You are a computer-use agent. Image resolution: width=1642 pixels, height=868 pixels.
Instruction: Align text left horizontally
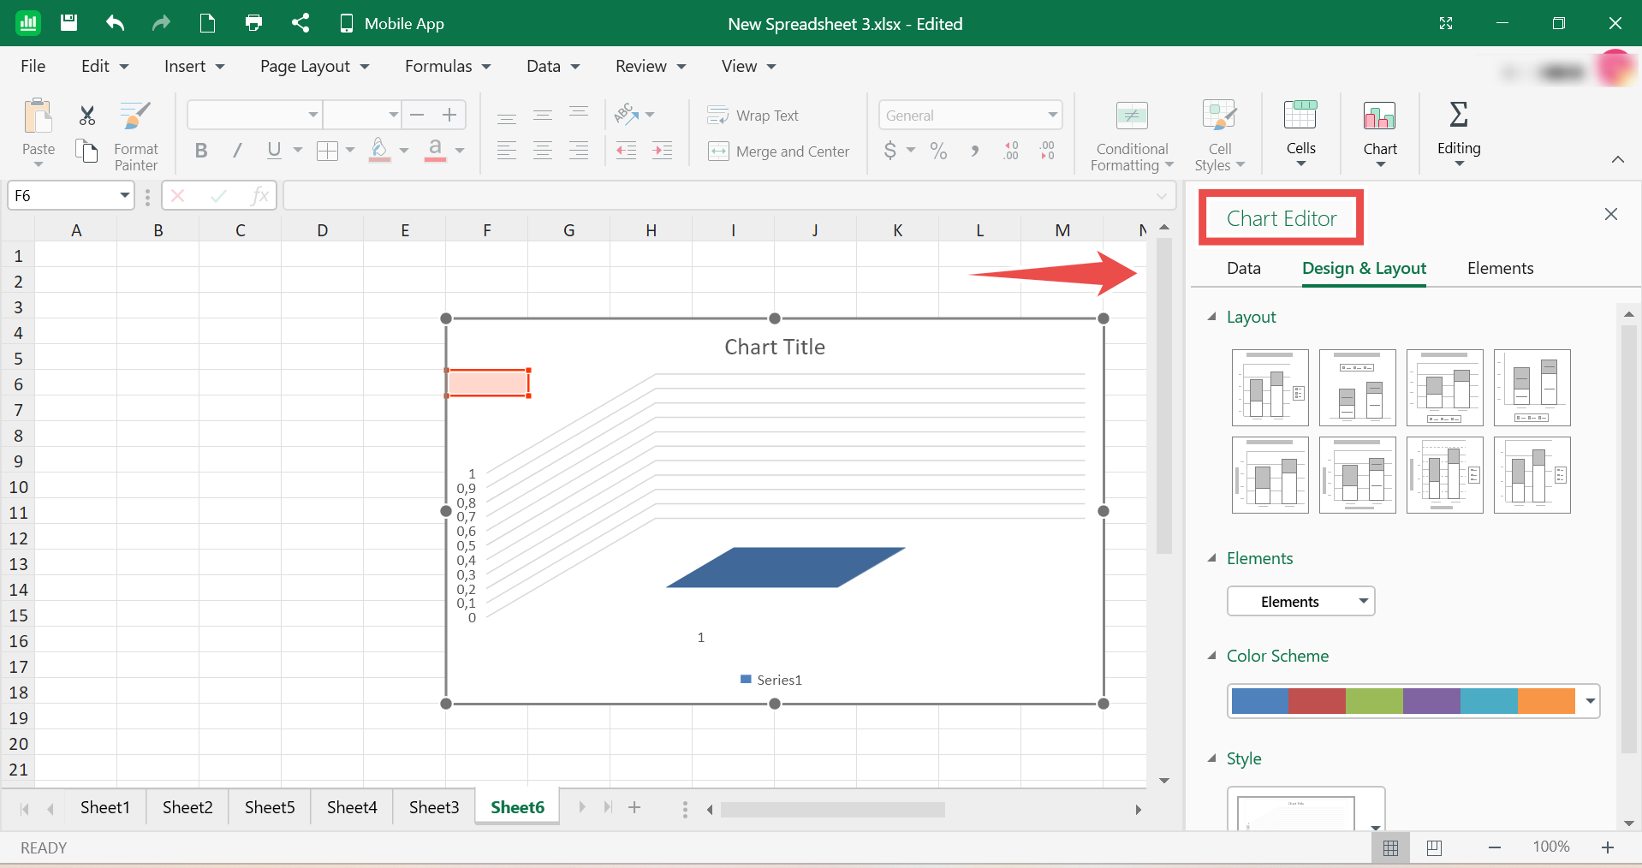[507, 151]
